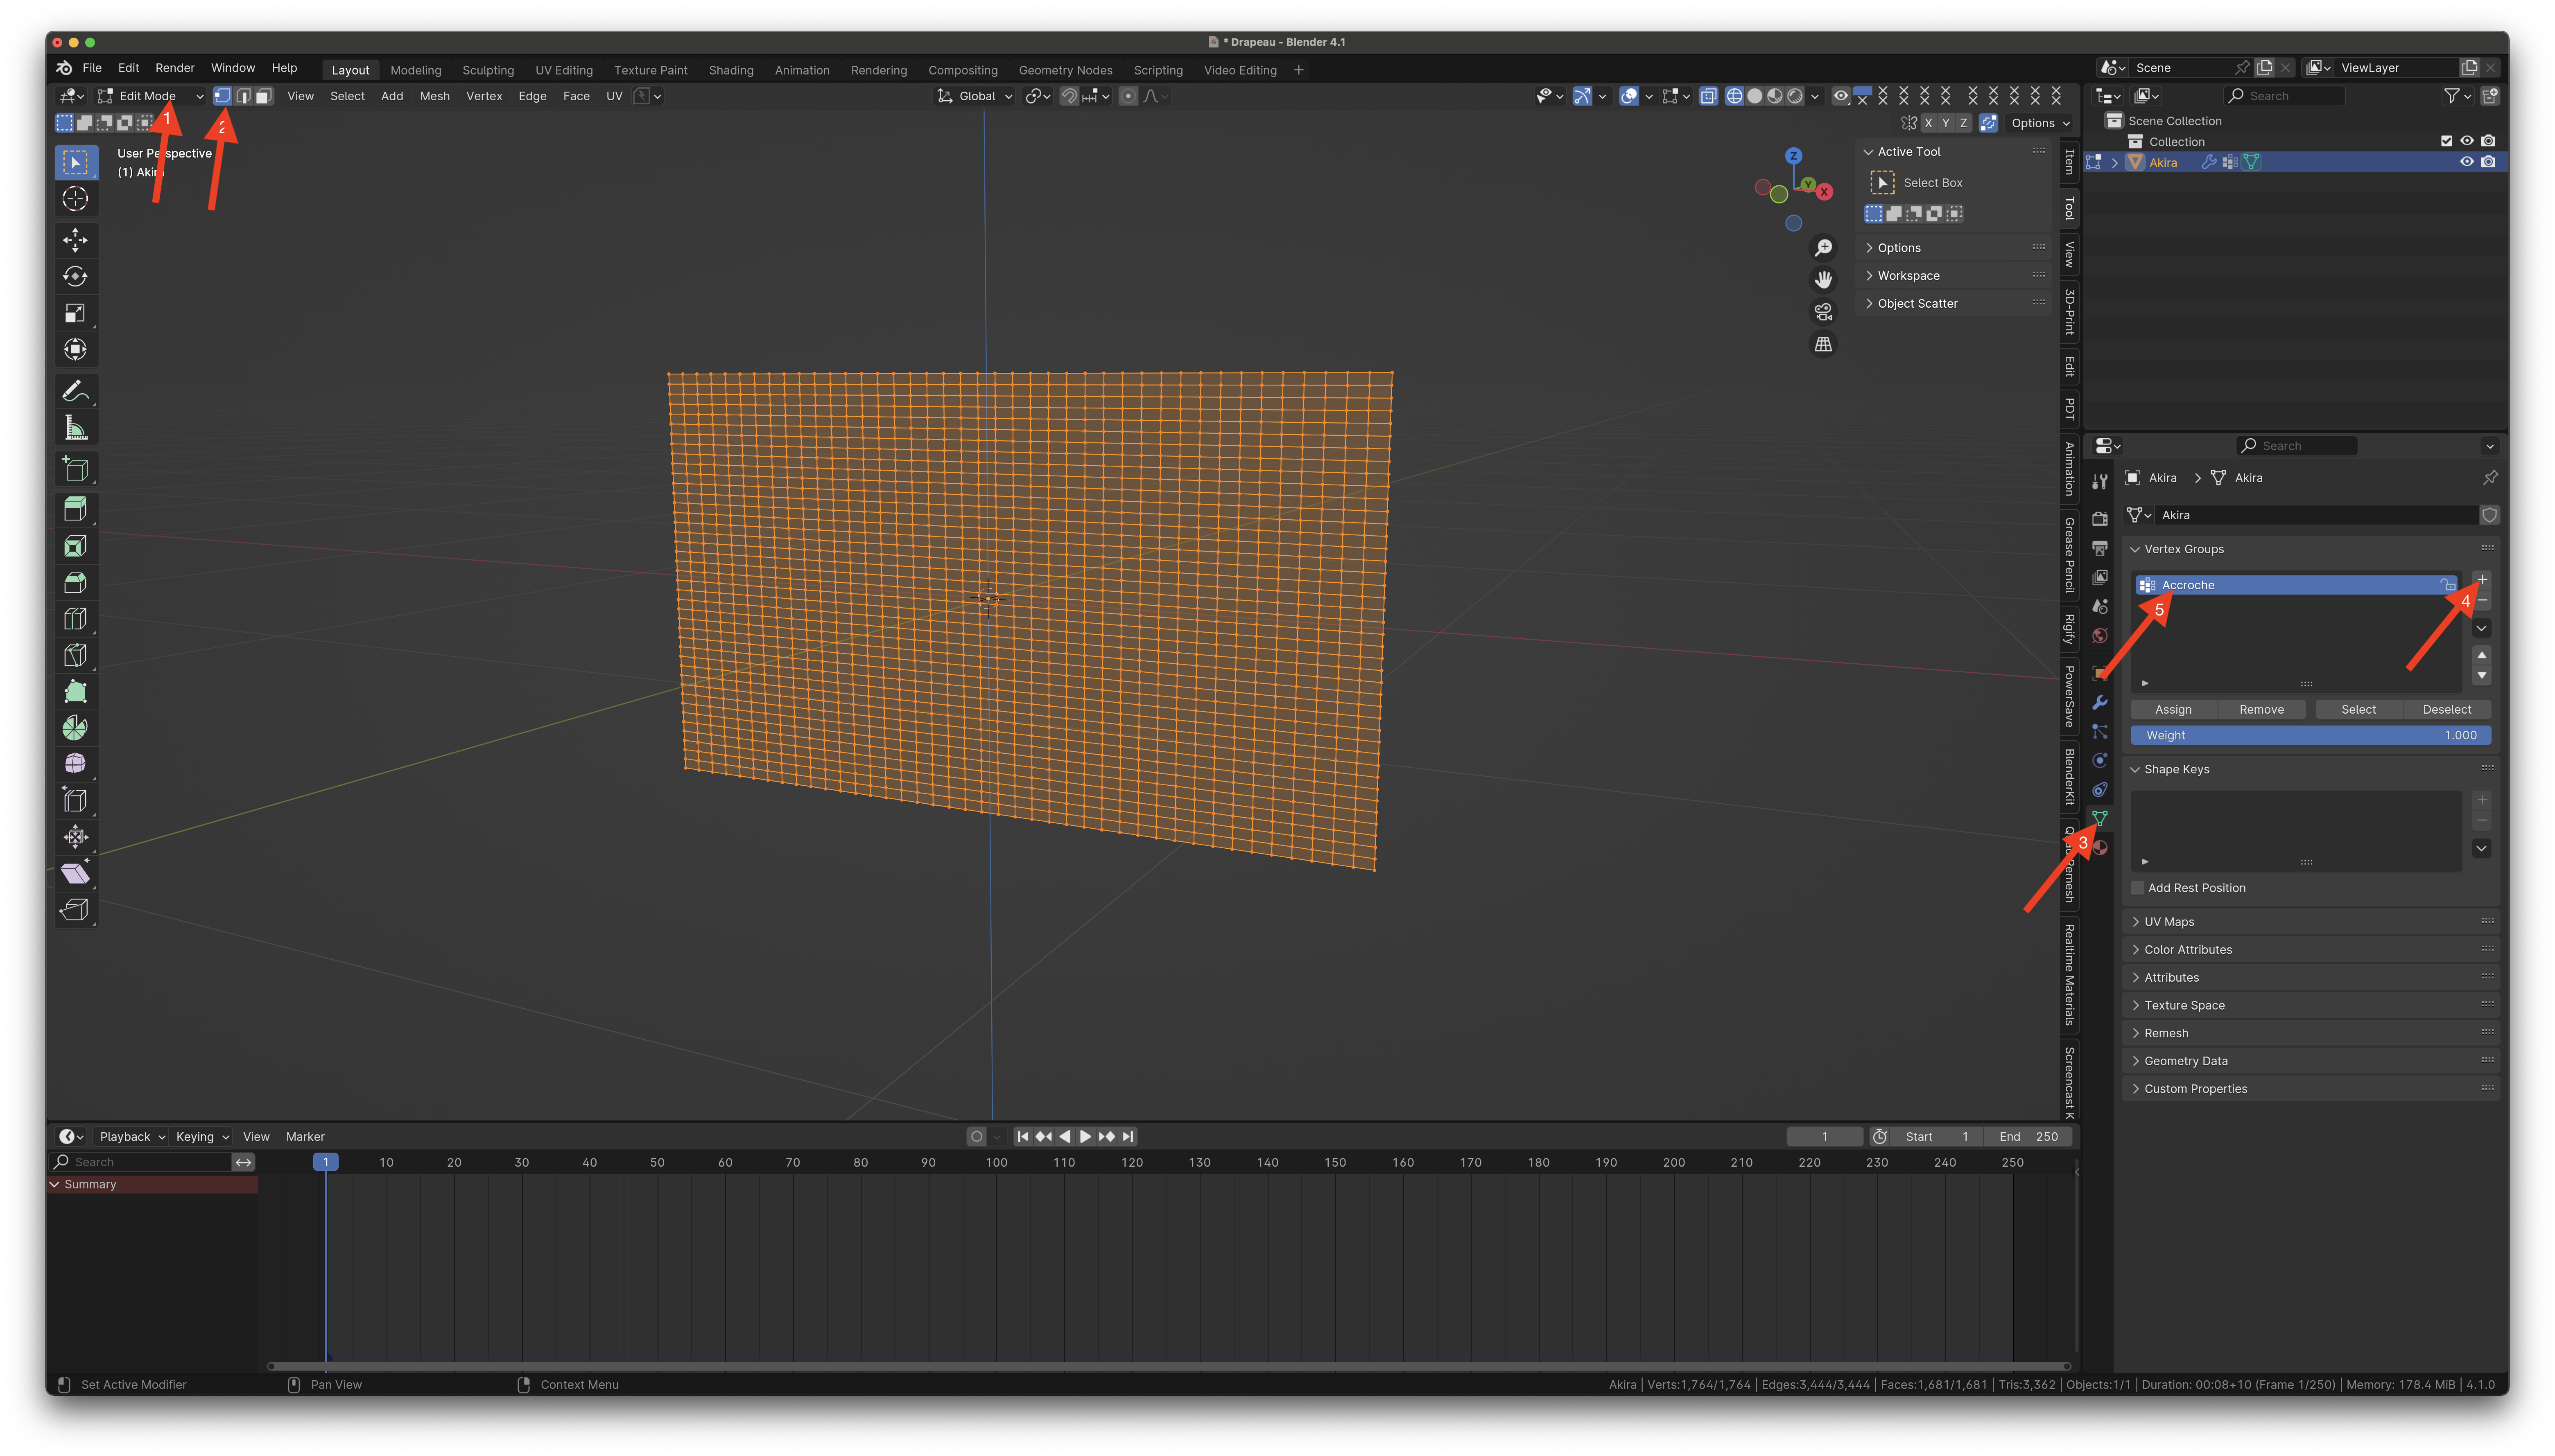The height and width of the screenshot is (1456, 2555).
Task: Zoom viewport with magnifier icon
Action: tap(1824, 248)
